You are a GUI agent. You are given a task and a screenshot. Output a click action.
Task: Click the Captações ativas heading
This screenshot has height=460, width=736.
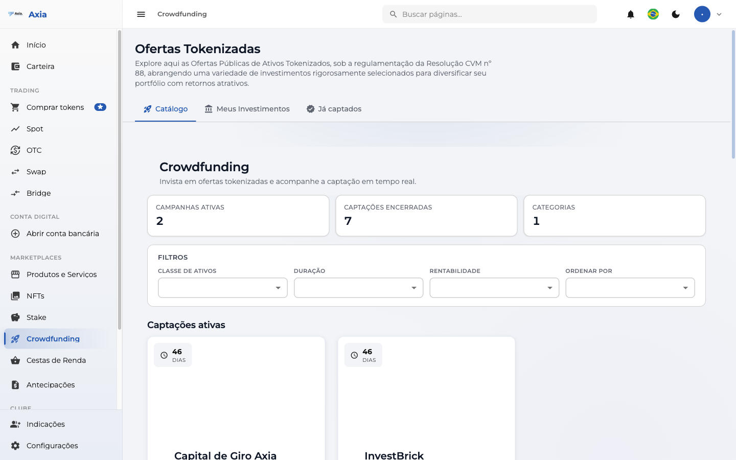pos(186,325)
